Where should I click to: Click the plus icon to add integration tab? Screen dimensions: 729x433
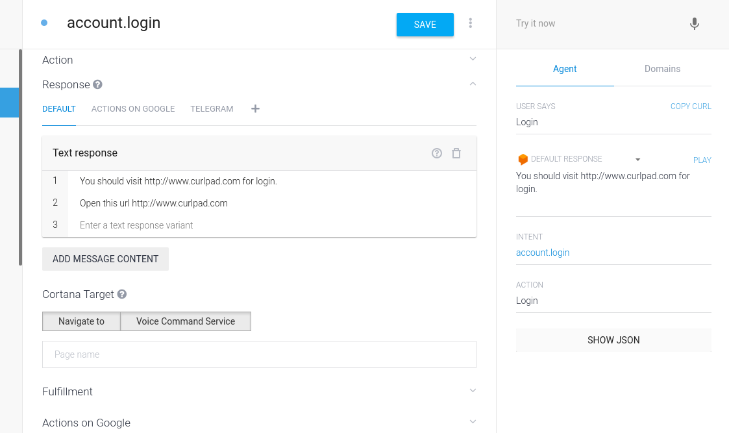point(255,108)
